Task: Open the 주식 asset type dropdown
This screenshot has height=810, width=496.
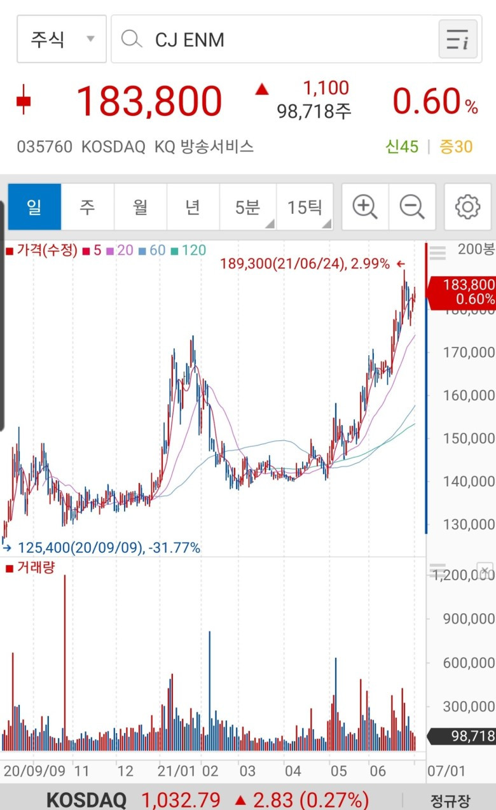Action: pyautogui.click(x=62, y=39)
